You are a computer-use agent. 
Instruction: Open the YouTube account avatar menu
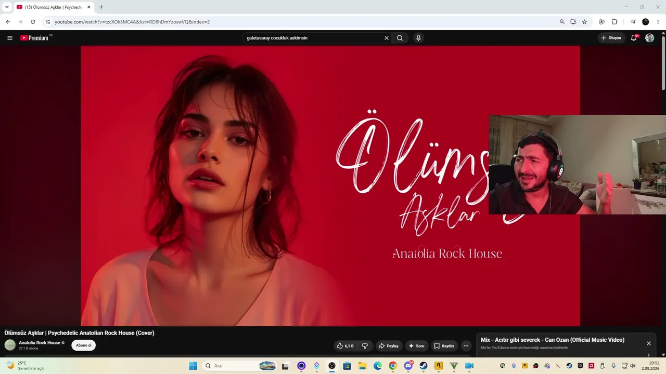click(649, 38)
